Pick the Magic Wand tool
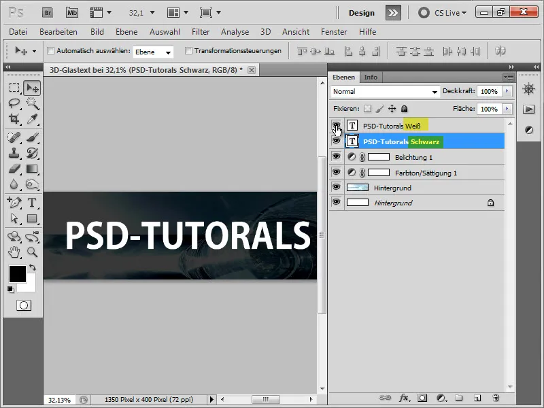 [31, 103]
